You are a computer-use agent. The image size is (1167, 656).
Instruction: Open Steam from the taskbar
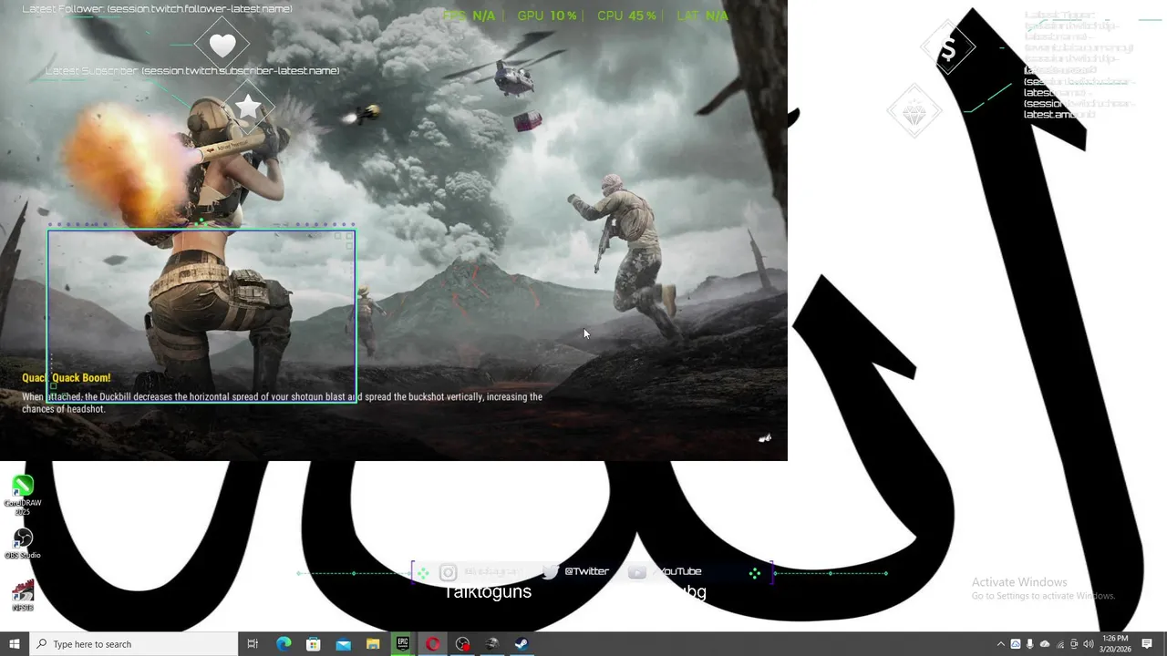pyautogui.click(x=521, y=644)
